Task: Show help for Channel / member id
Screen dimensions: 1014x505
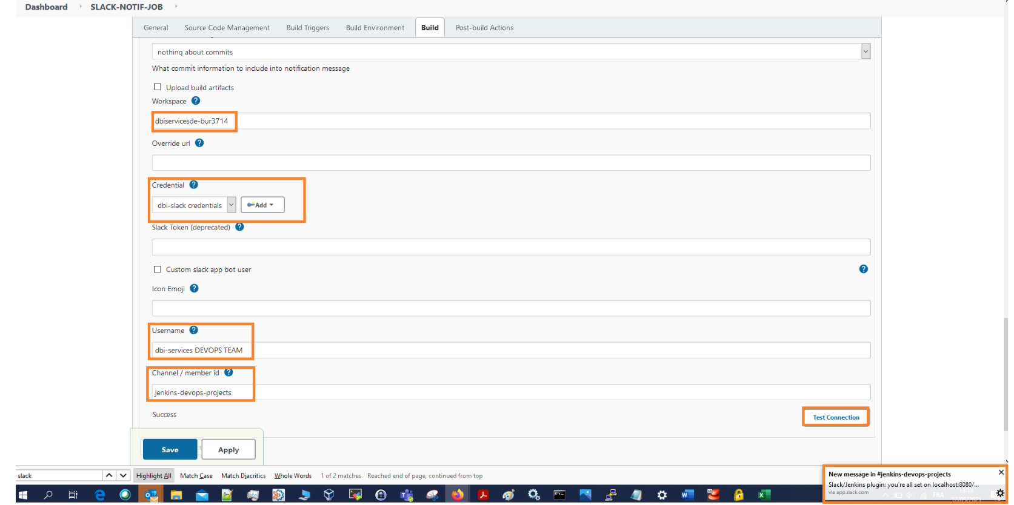Action: click(x=228, y=373)
